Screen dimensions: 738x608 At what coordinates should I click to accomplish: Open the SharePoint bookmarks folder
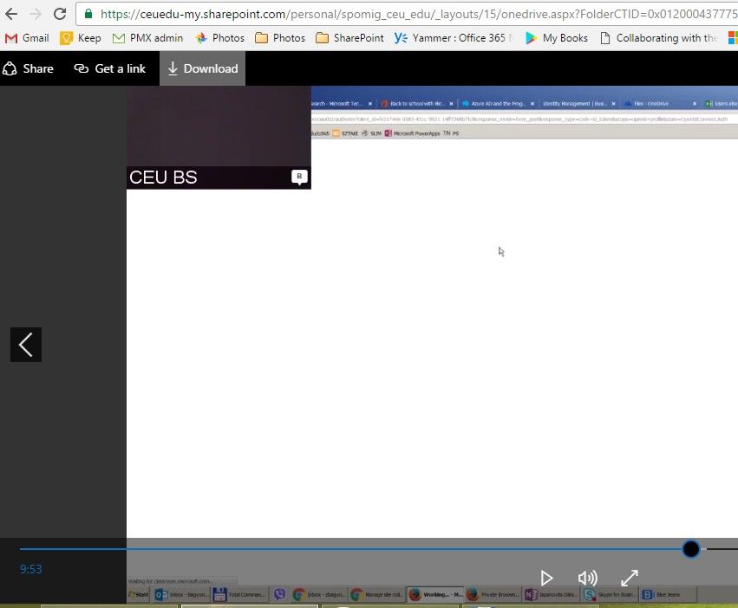[349, 37]
